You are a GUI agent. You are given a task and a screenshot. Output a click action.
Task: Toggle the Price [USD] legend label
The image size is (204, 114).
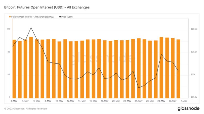click(x=67, y=17)
